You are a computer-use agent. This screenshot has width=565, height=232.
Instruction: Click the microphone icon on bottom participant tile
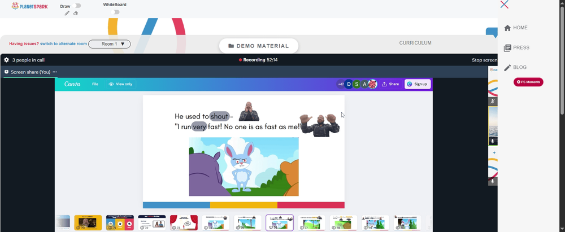pos(493,181)
